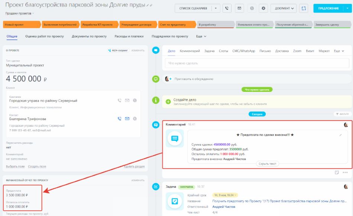Click the green discussion chat icon
The height and width of the screenshot is (216, 353).
156,79
